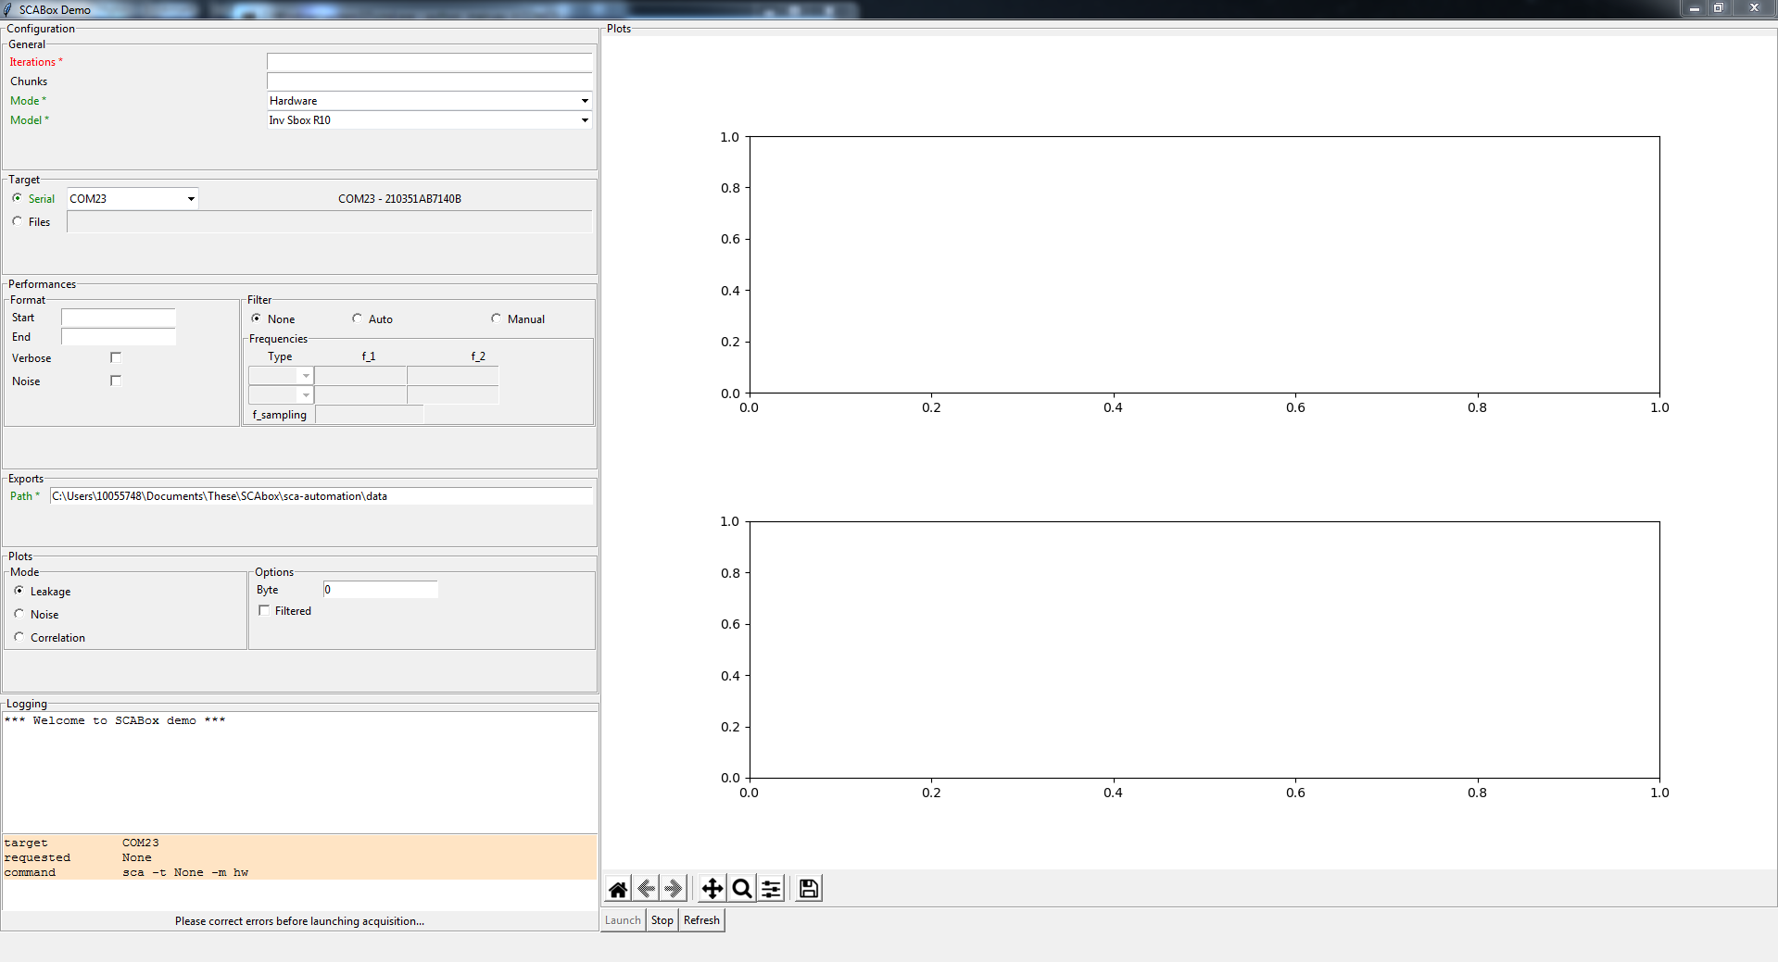Screen dimensions: 1778x962
Task: Click the Iterations input field
Action: 429,62
